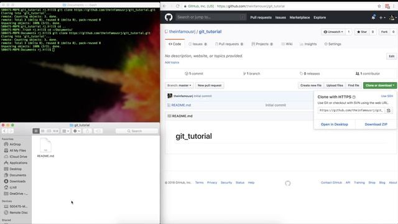Open the 1 contributor link
This screenshot has width=398, height=224.
tap(368, 73)
